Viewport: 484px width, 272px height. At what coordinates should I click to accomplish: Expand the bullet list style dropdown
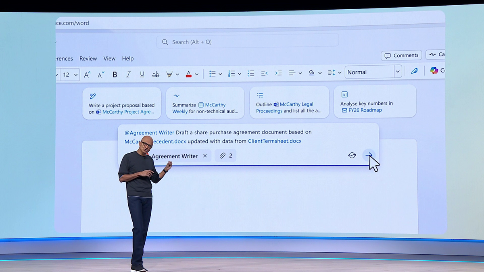(220, 74)
